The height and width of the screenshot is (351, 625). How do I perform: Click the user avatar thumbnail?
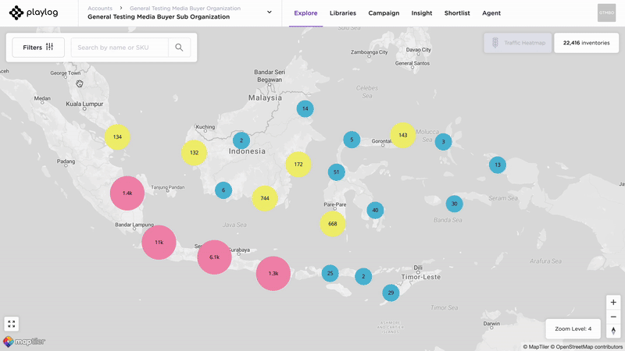pyautogui.click(x=606, y=13)
